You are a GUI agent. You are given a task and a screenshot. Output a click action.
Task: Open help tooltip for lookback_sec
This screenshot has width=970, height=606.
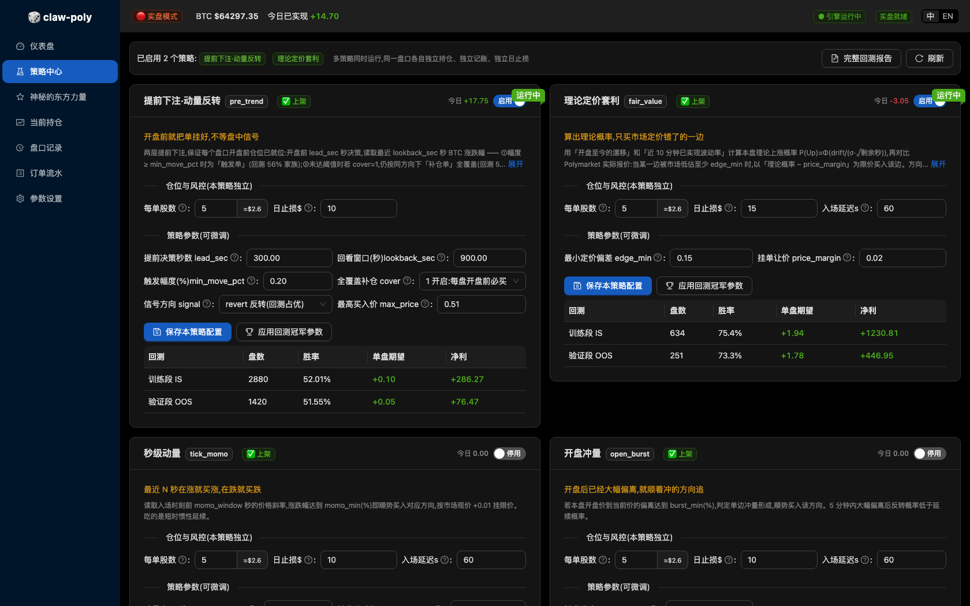[441, 258]
